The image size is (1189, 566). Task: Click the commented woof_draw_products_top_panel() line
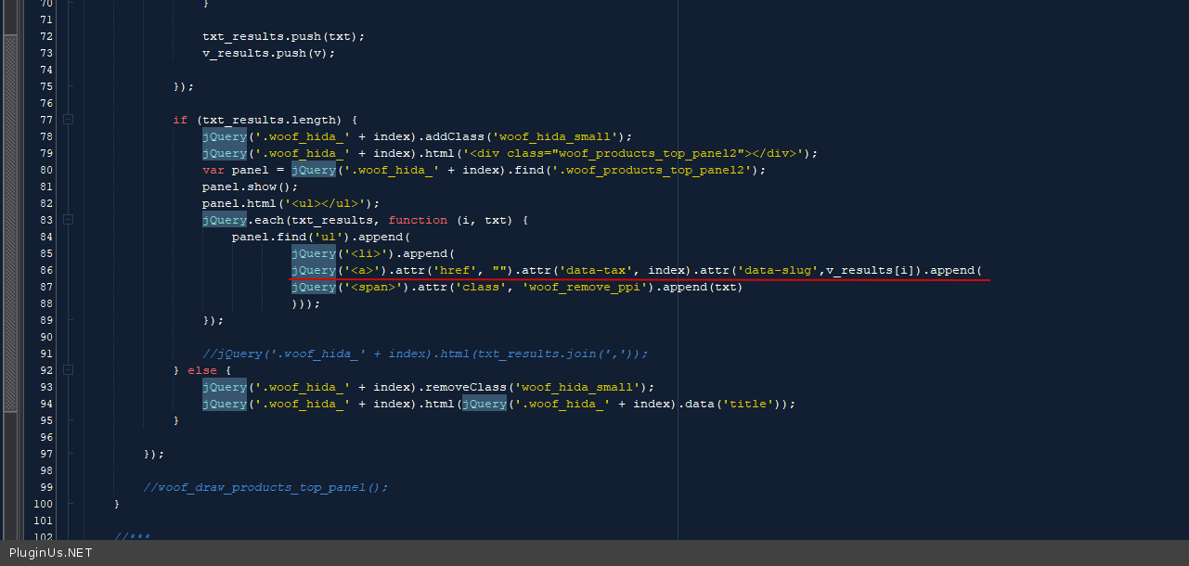(265, 487)
